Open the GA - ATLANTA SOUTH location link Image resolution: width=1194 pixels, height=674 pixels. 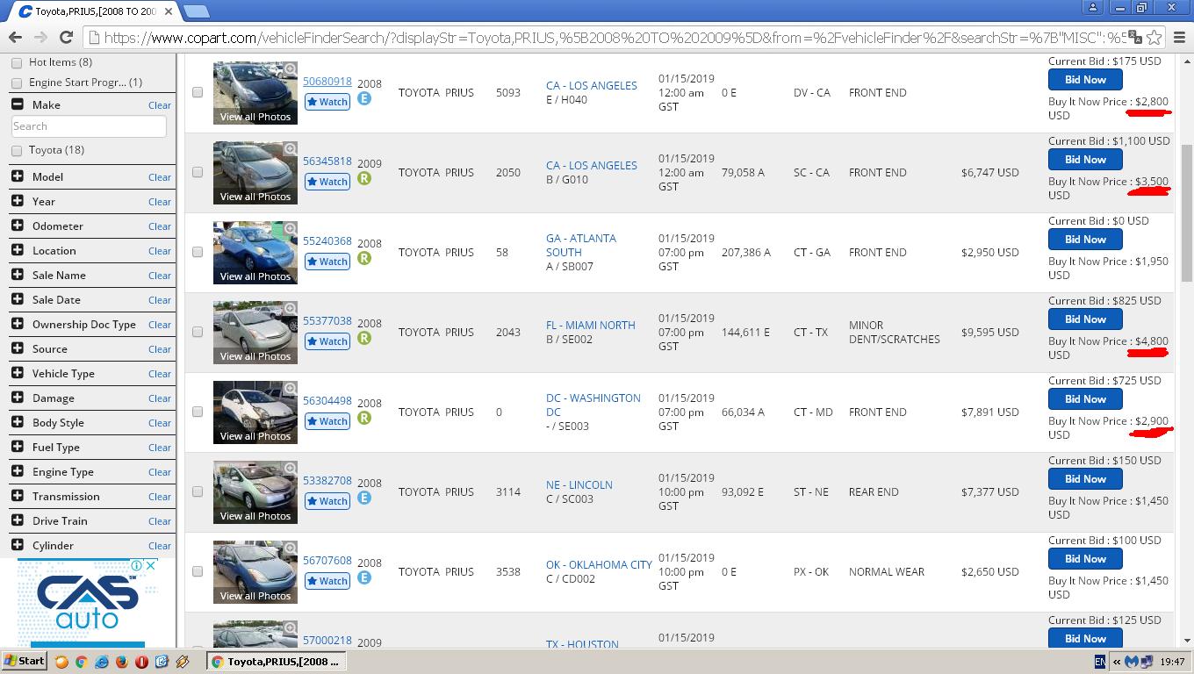[580, 245]
